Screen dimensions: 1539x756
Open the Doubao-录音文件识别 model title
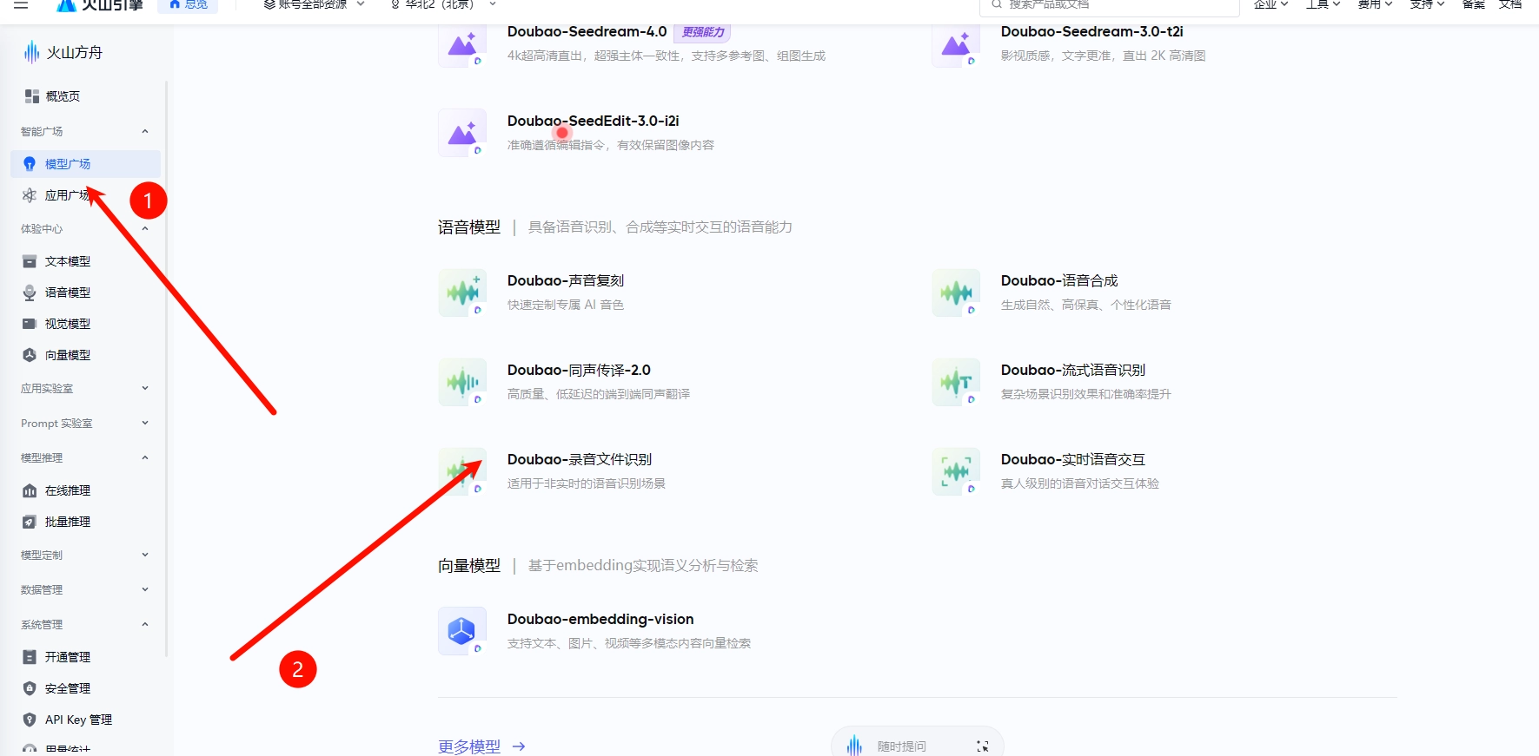tap(579, 459)
